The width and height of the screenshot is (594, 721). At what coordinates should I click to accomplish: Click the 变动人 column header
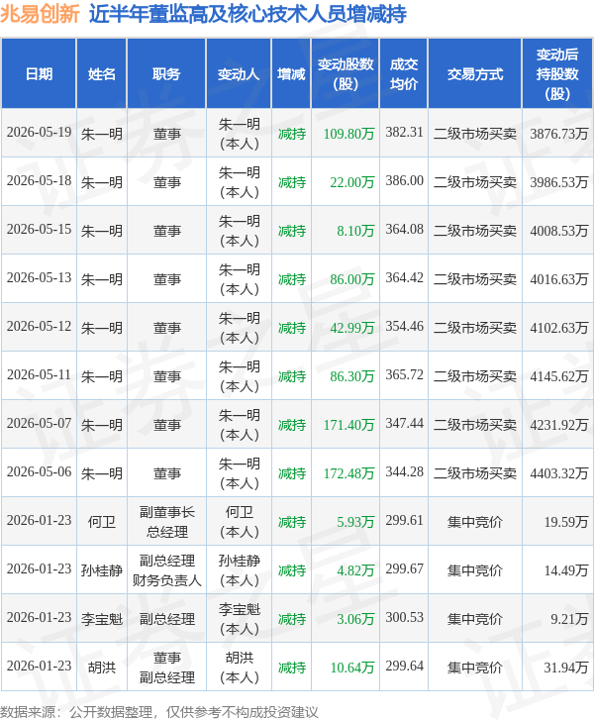coord(239,74)
